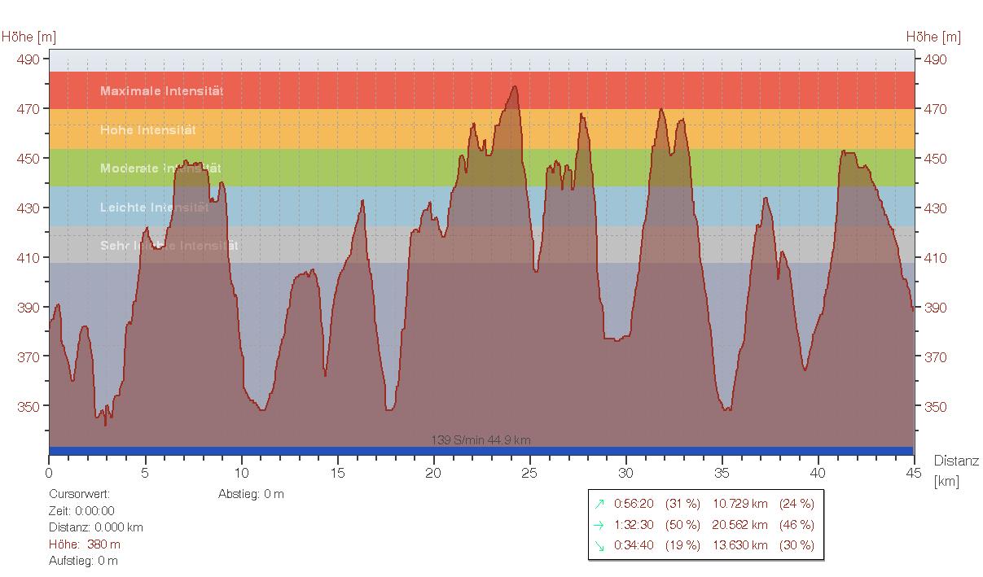Click the flat distance '20.562 km'
The image size is (983, 577).
[x=740, y=526]
